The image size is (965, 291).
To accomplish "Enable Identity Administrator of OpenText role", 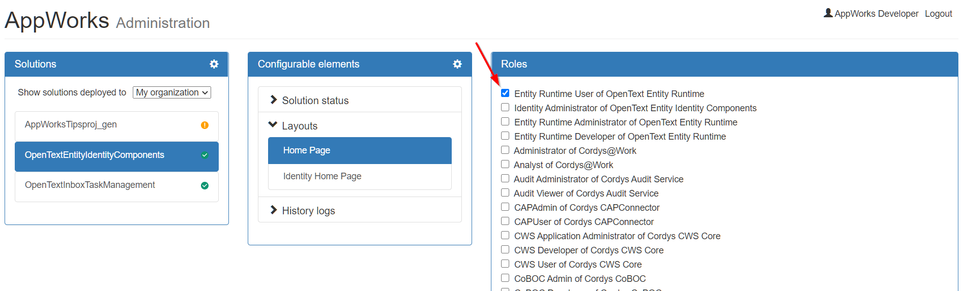I will tap(505, 107).
